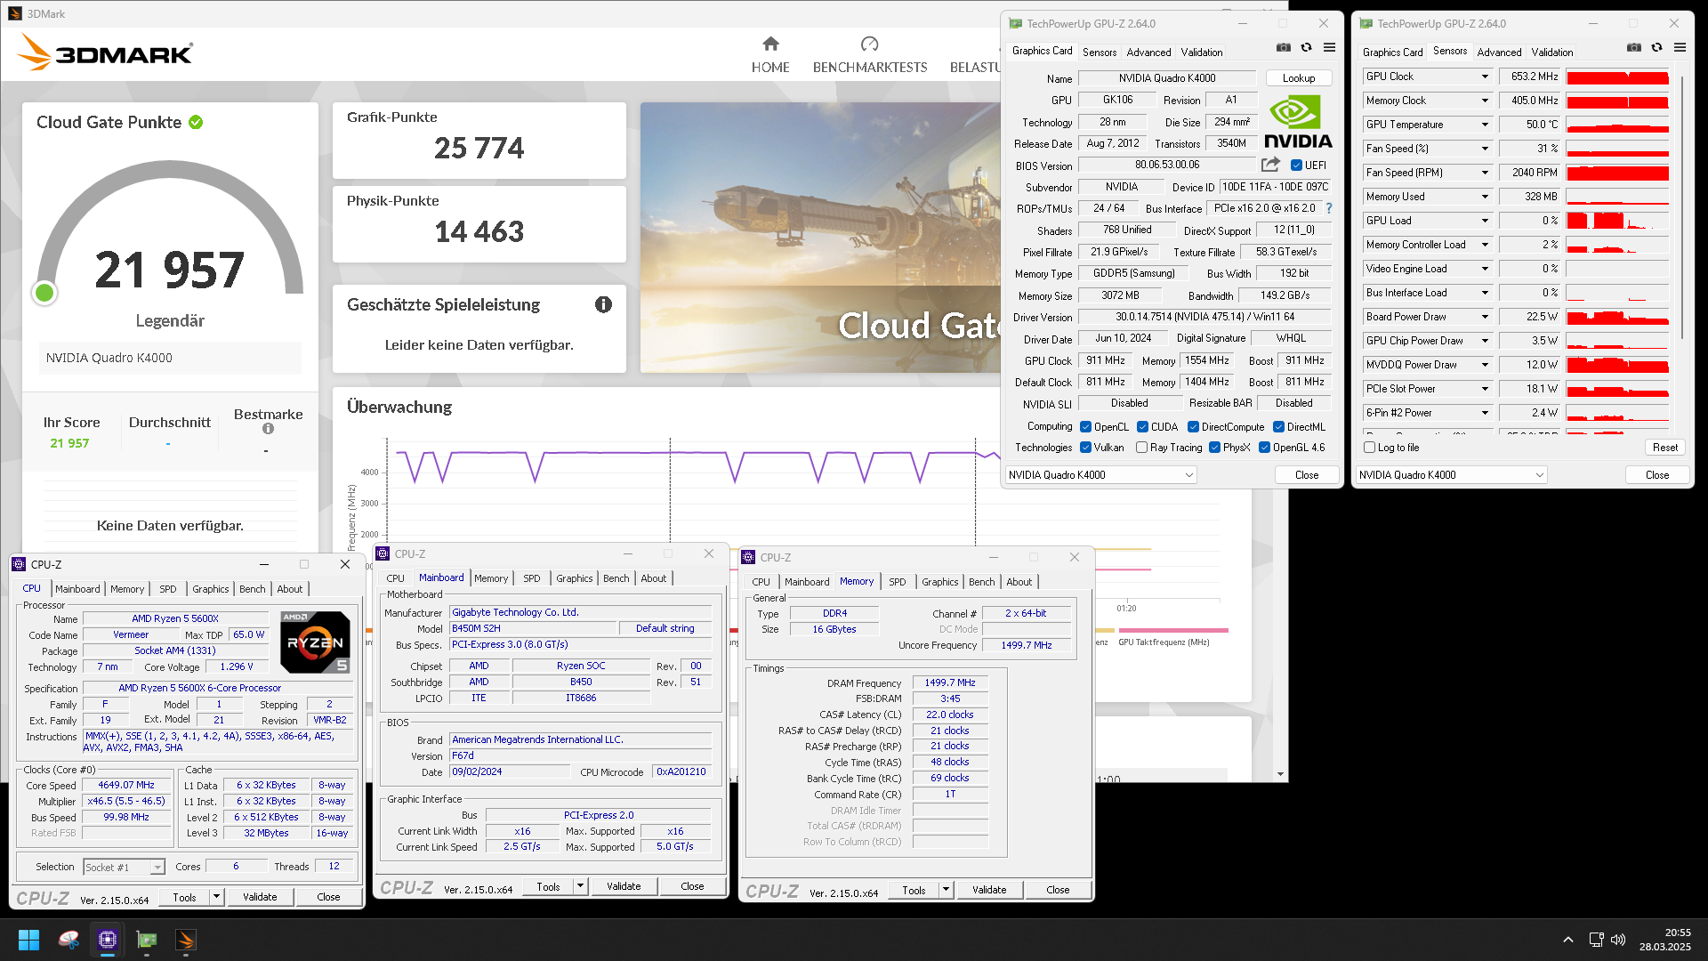Show hidden system tray icons

(1568, 940)
